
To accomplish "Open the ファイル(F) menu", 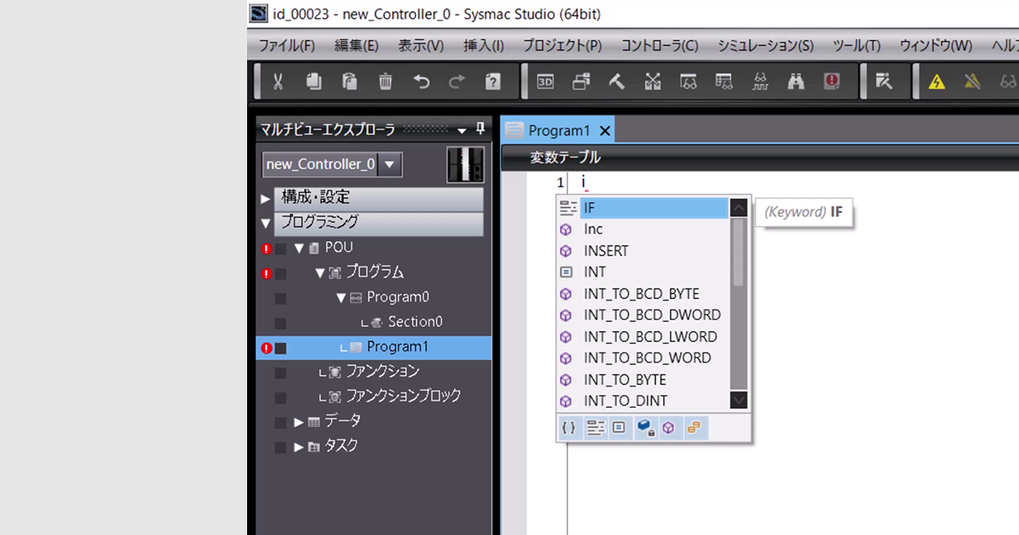I will (286, 45).
